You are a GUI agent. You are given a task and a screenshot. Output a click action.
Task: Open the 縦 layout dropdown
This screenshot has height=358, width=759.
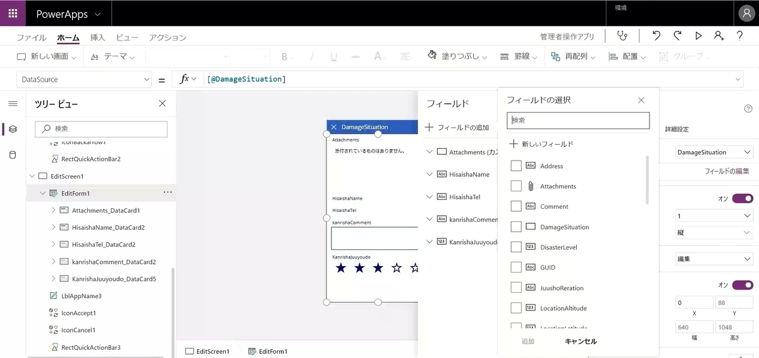[x=713, y=233]
